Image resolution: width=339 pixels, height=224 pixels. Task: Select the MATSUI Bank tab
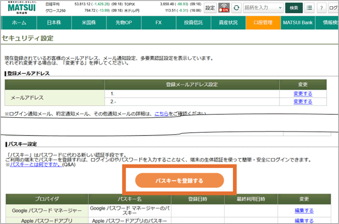[297, 22]
